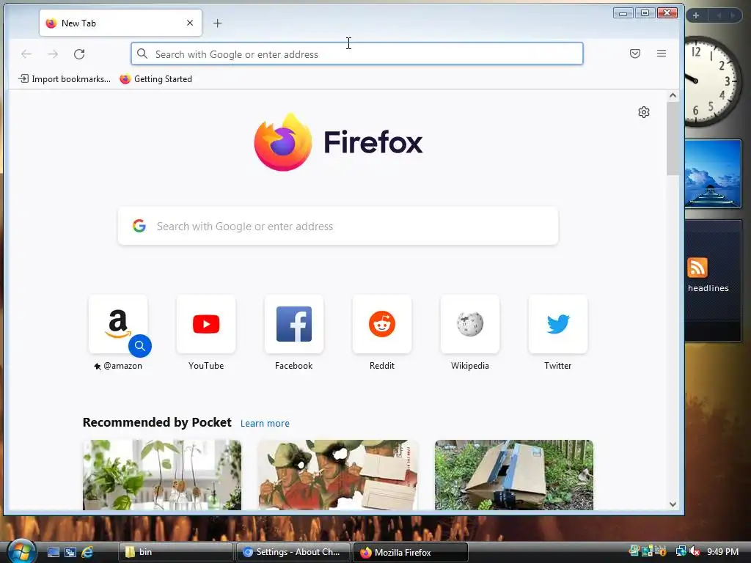Open the Twitter shortcut tile
Screen dimensions: 751x563
(x=558, y=324)
